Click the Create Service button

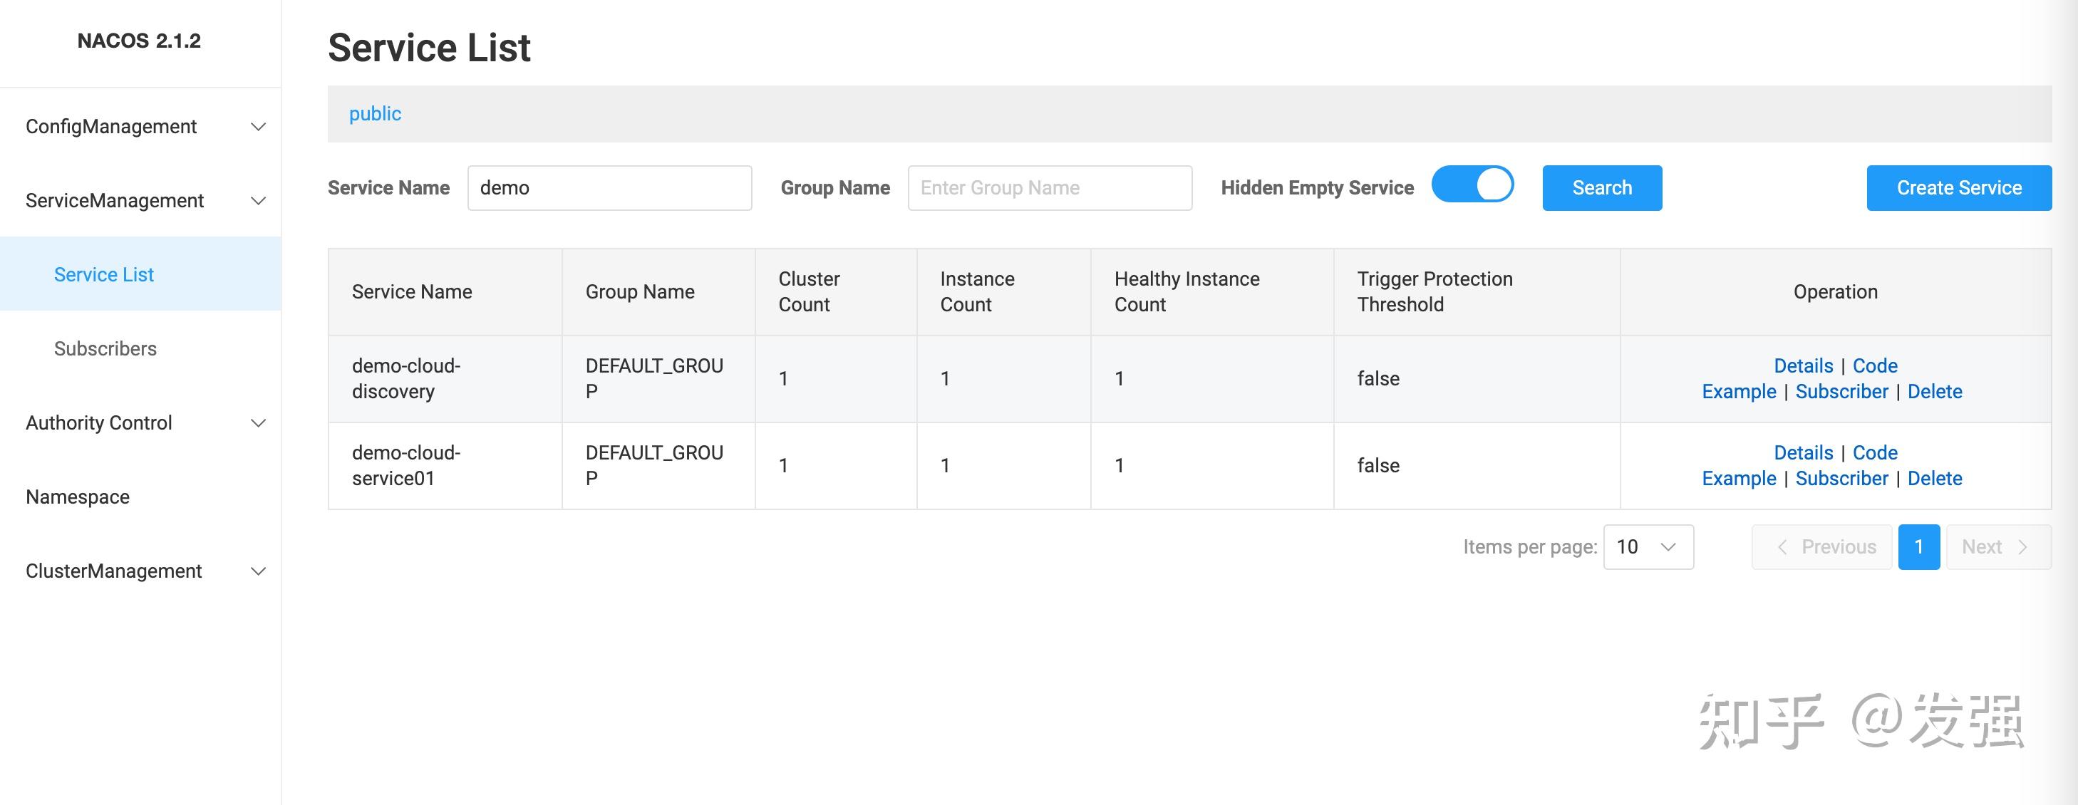1958,188
